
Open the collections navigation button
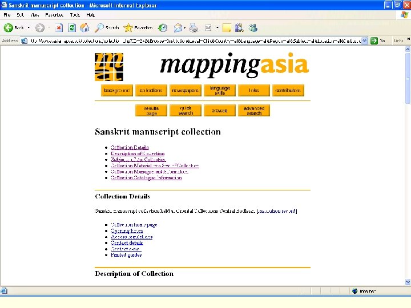tap(151, 90)
